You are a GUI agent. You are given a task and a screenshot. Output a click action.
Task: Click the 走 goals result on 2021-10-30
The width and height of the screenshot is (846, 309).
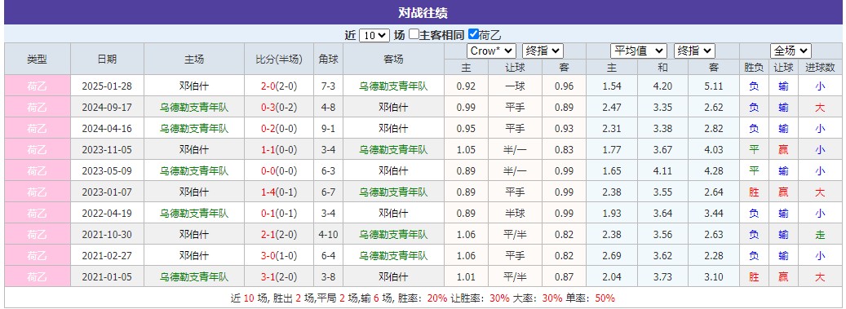[820, 234]
